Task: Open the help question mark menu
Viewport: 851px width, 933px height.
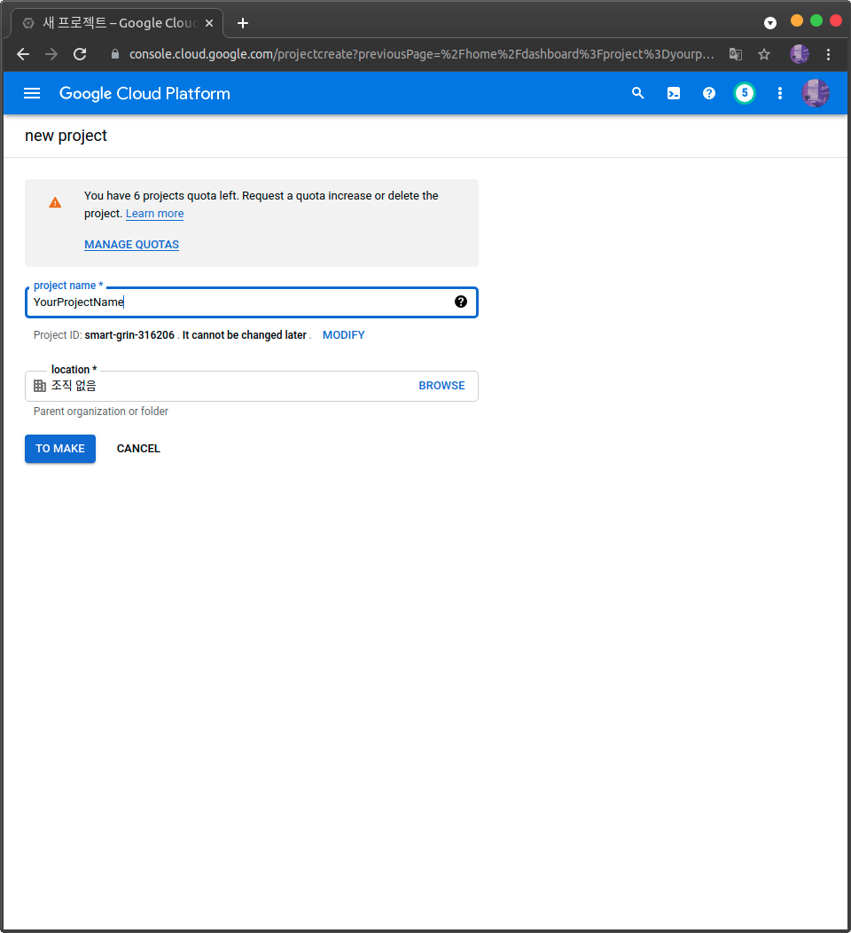Action: pyautogui.click(x=709, y=93)
